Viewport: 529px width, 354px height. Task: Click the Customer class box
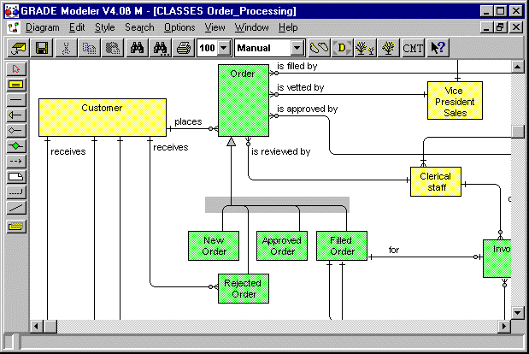click(102, 117)
